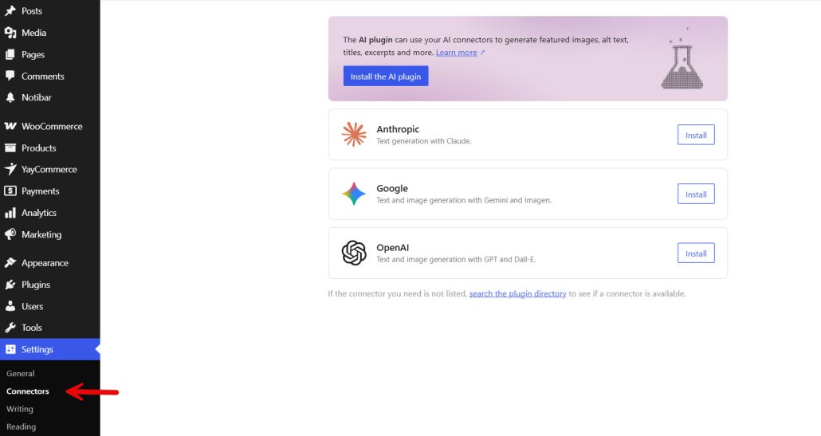Follow the Learn more link
821x436 pixels.
(457, 53)
